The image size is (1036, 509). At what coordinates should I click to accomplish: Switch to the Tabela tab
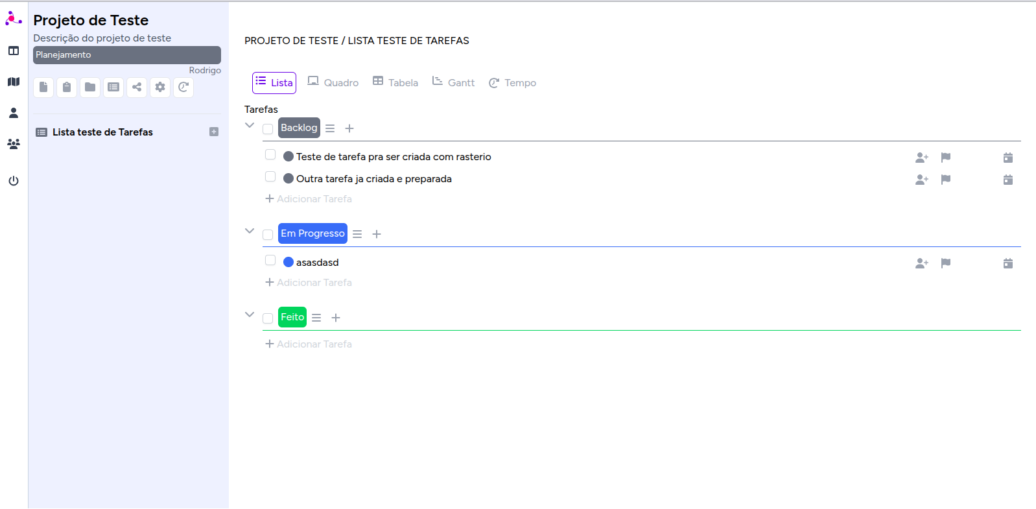395,82
